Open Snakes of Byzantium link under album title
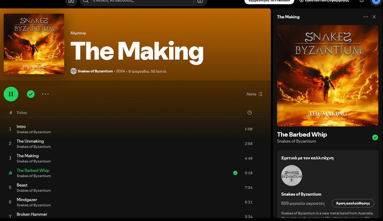 [x=95, y=71]
